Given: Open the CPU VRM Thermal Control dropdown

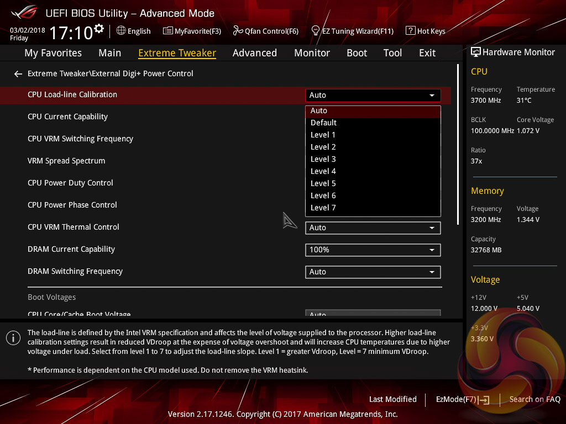Looking at the screenshot, I should 373,228.
